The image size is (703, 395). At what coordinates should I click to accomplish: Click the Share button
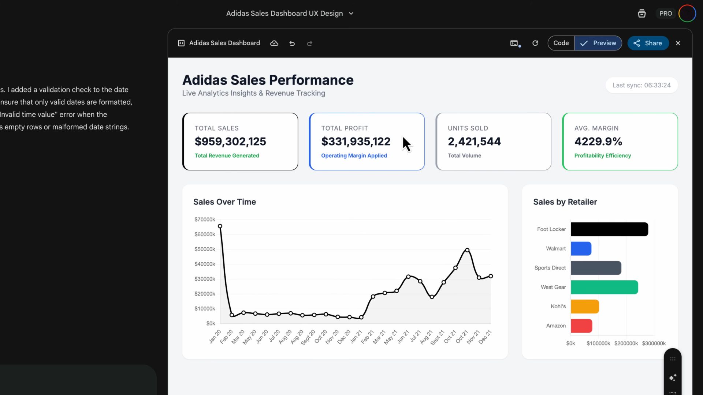click(648, 43)
